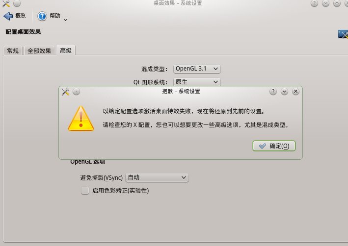Switch to the 全部效果 tab

[x=39, y=51]
